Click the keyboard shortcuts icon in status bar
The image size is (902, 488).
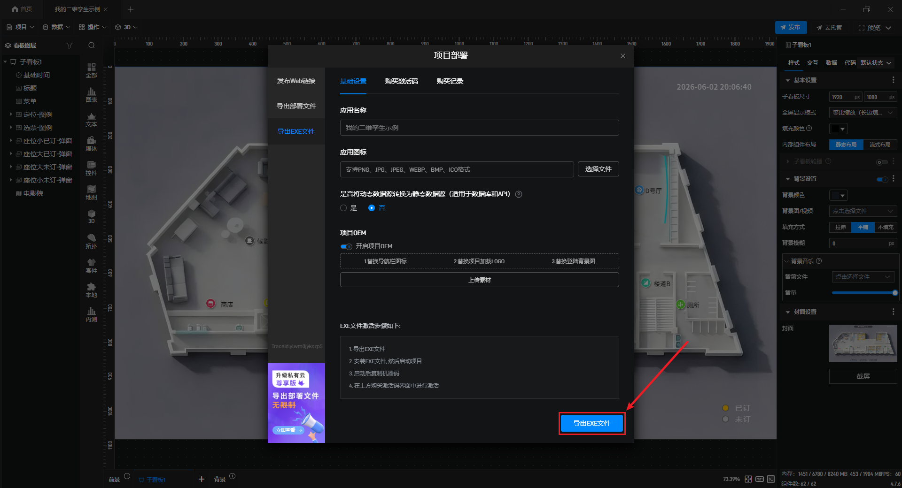click(760, 479)
